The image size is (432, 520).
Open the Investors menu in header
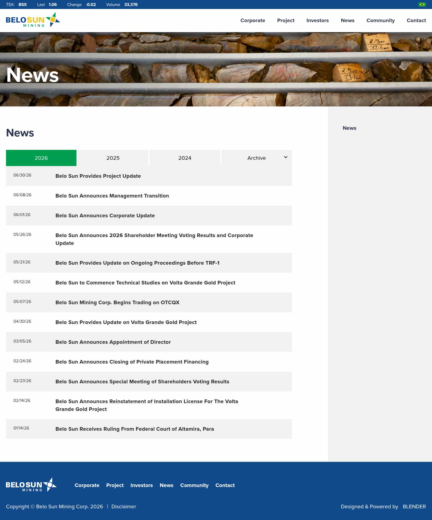click(x=318, y=20)
